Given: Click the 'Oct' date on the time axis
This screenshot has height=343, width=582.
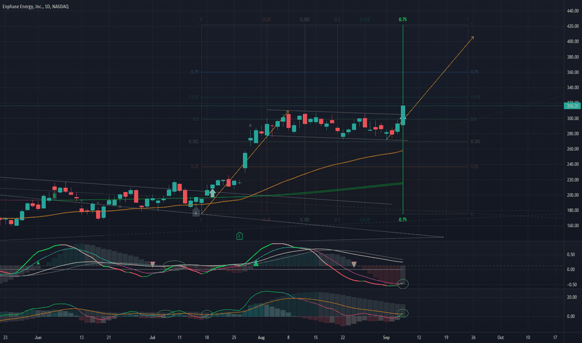Looking at the screenshot, I should click(500, 337).
